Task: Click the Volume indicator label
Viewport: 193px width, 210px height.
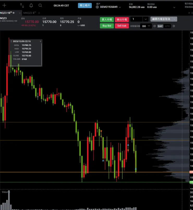Action: pyautogui.click(x=6, y=192)
